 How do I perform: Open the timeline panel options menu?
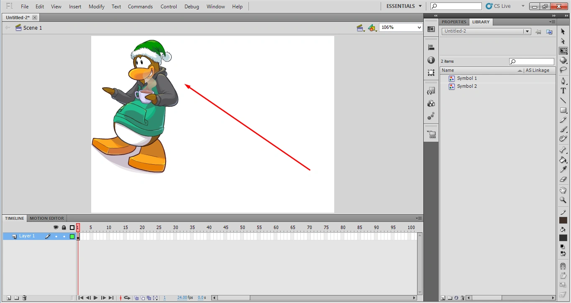coord(419,218)
